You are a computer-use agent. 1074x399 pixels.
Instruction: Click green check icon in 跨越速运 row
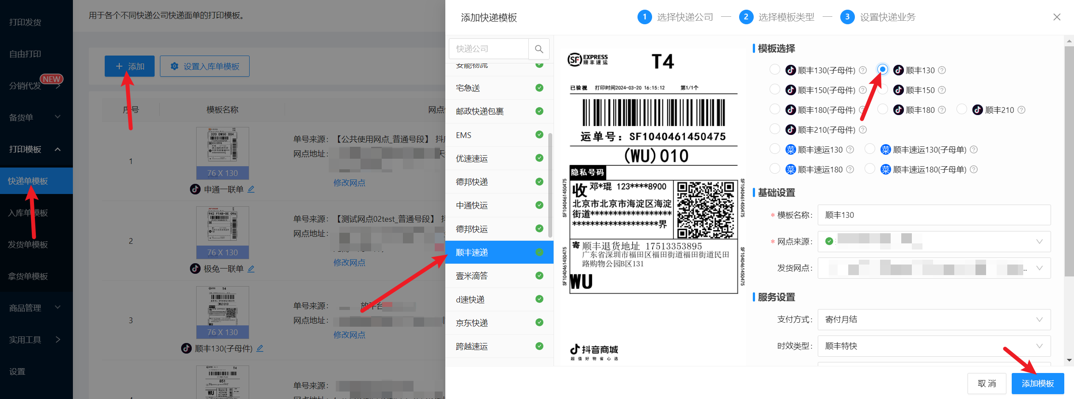539,346
